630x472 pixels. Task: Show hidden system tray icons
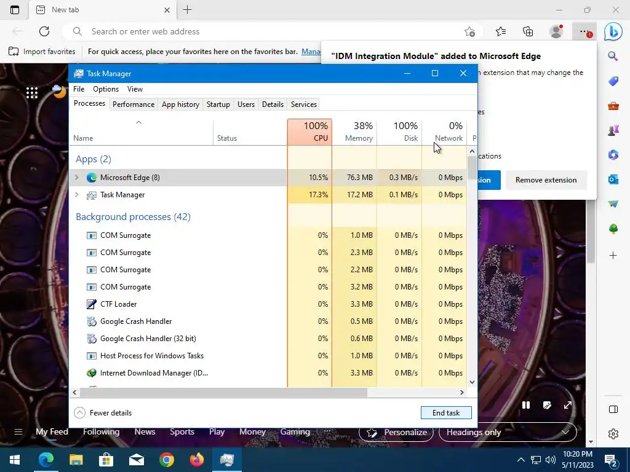click(520, 460)
